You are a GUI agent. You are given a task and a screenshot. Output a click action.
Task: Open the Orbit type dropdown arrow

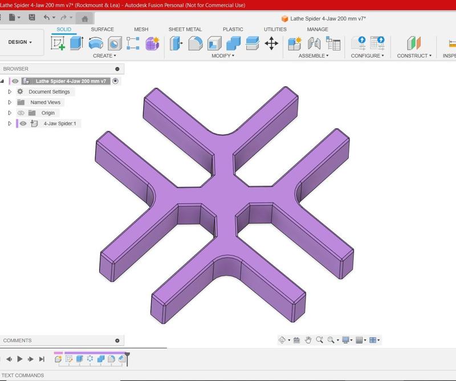pyautogui.click(x=289, y=340)
